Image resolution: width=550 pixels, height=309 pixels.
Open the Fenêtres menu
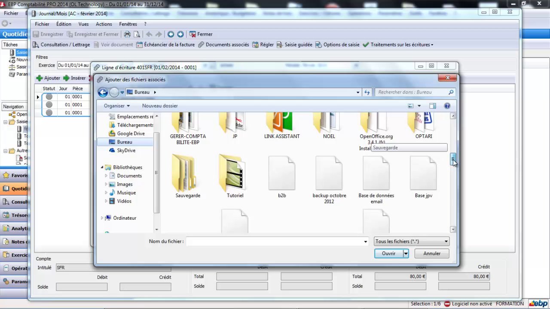point(128,24)
